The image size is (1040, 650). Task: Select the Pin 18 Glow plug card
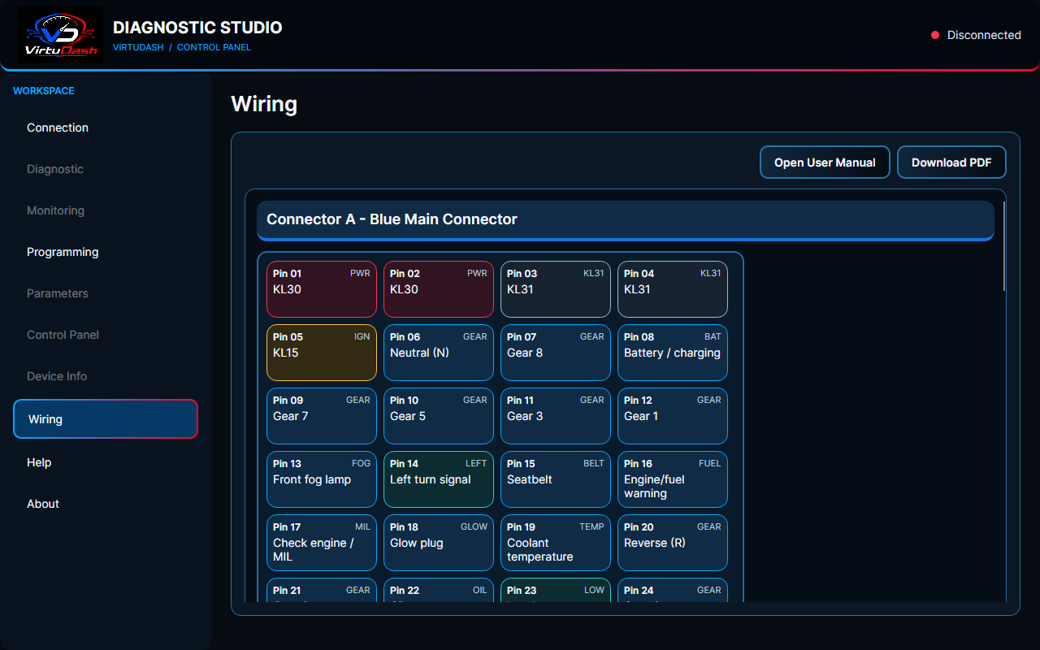pos(439,543)
